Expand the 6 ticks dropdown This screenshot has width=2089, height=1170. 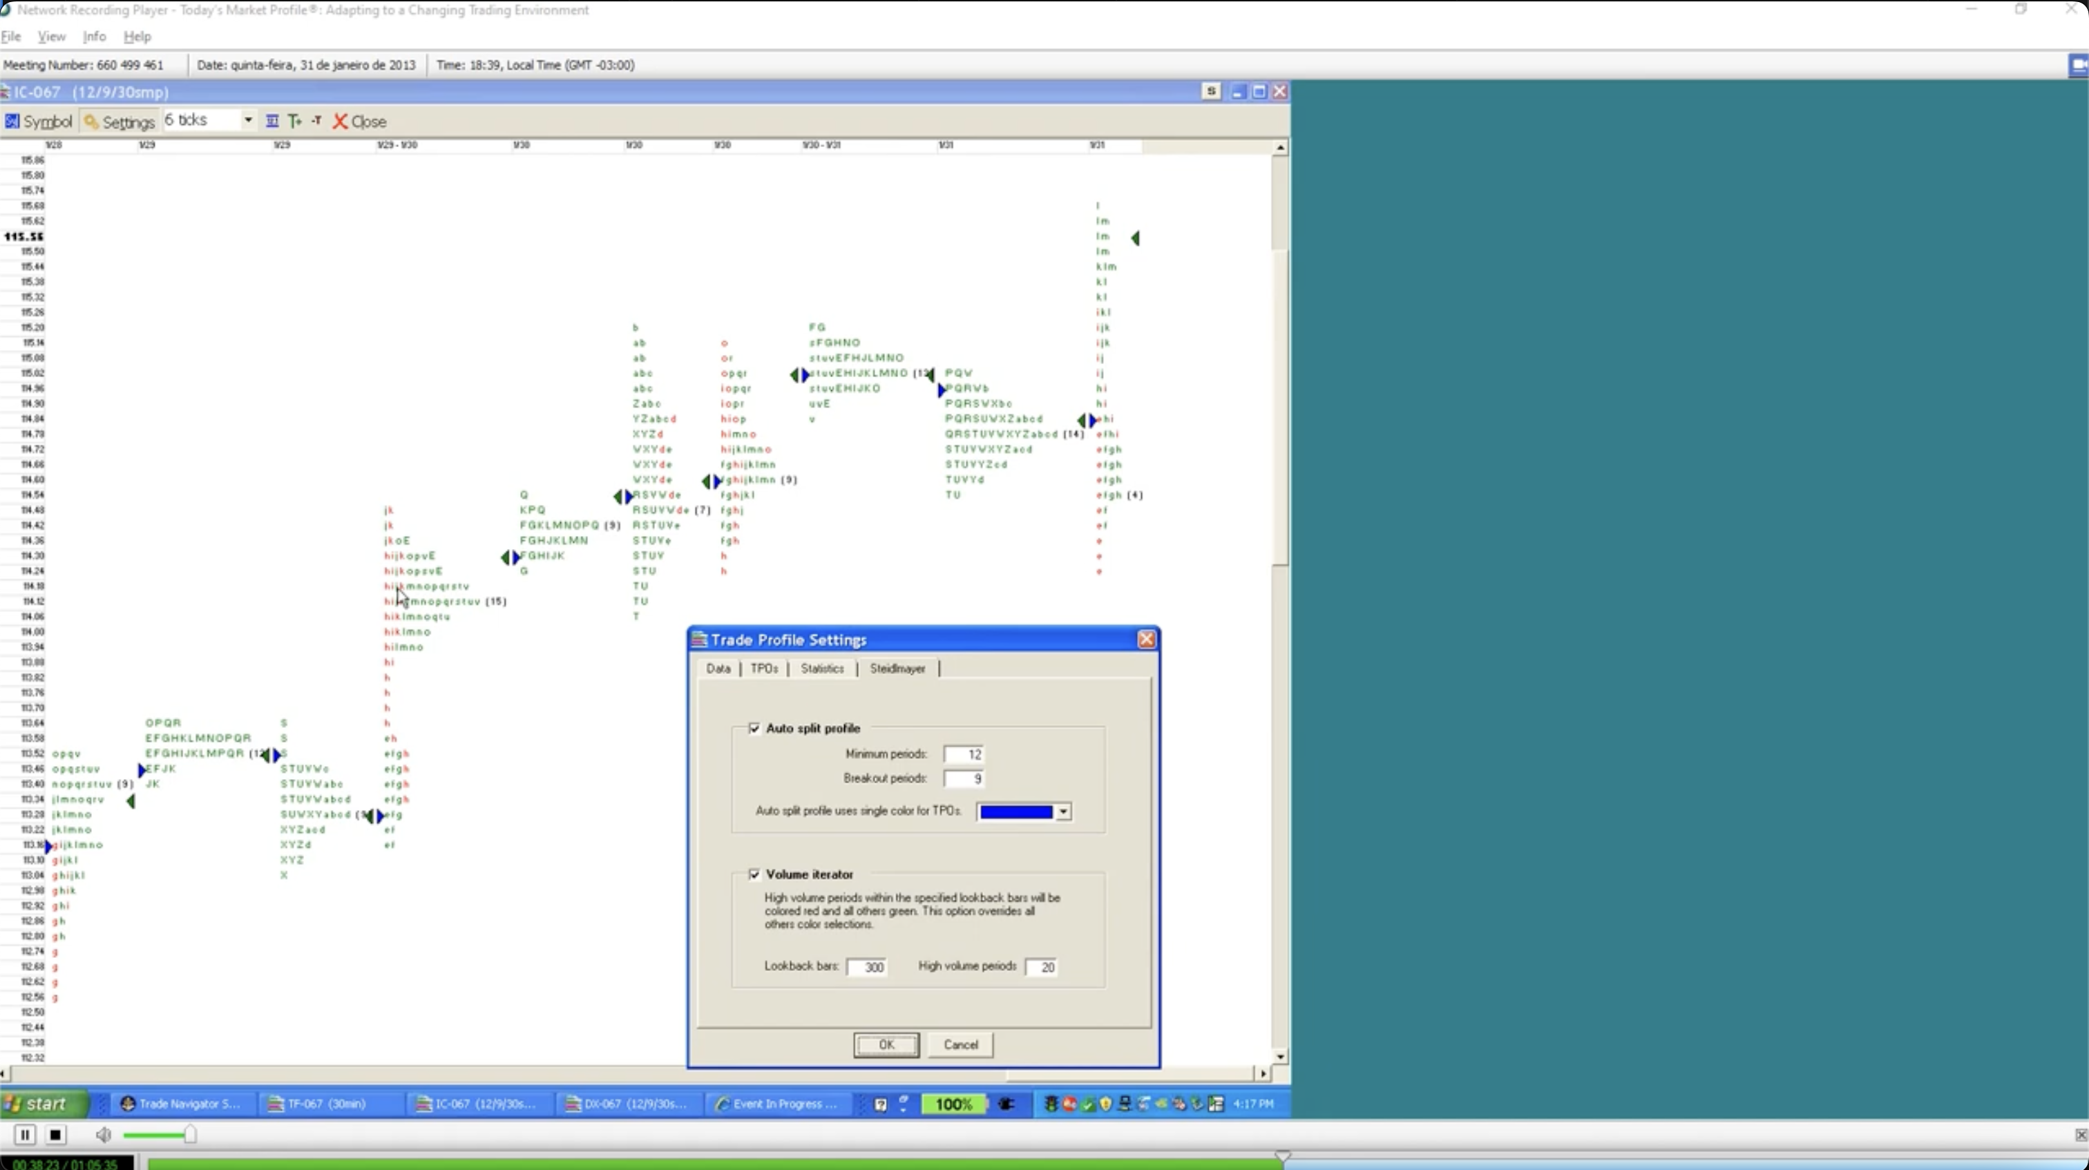(x=248, y=120)
